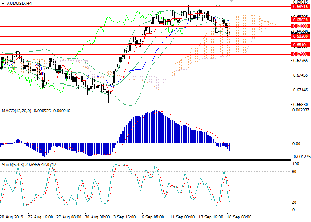The image size is (311, 222).
Task: Select the 0.67901 red price label
Action: [x=300, y=54]
